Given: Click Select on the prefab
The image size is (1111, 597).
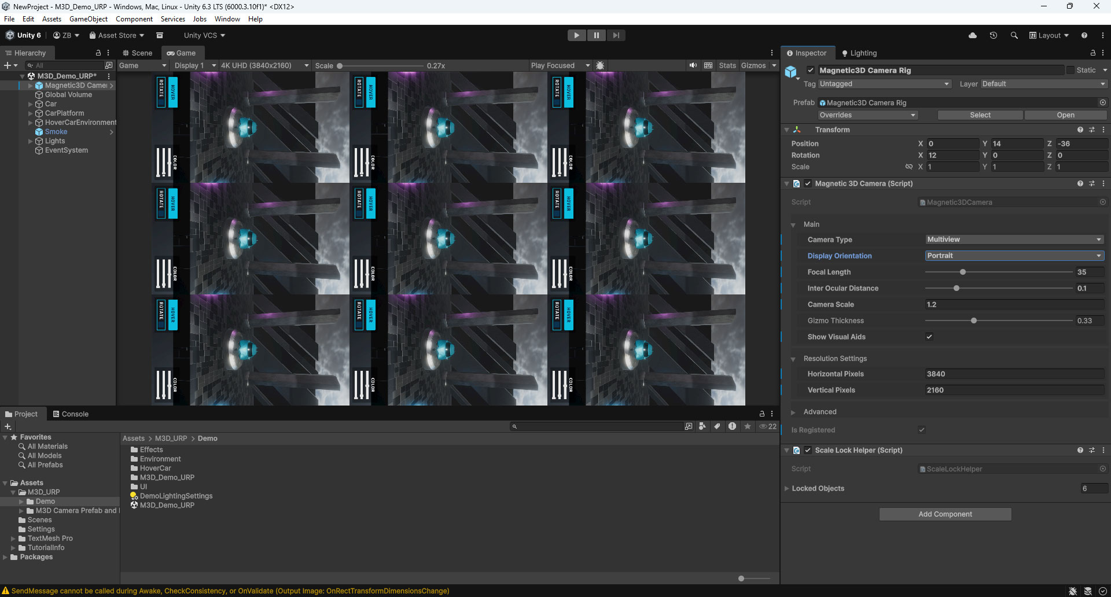Looking at the screenshot, I should pyautogui.click(x=979, y=115).
